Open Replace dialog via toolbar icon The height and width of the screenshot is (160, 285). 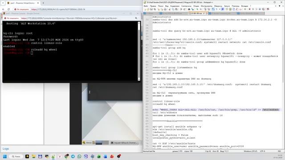(192, 9)
